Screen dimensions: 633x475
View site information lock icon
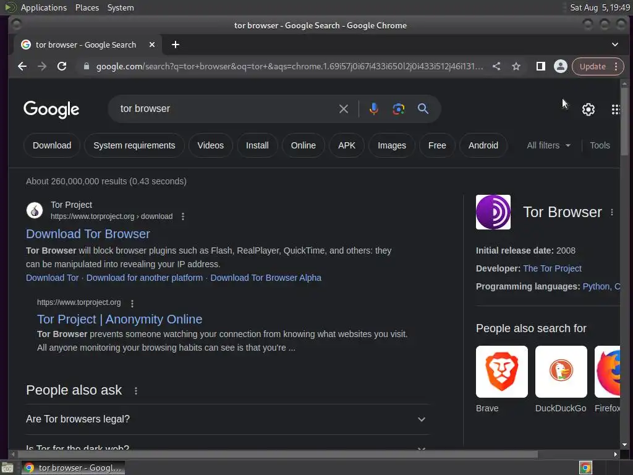click(87, 67)
